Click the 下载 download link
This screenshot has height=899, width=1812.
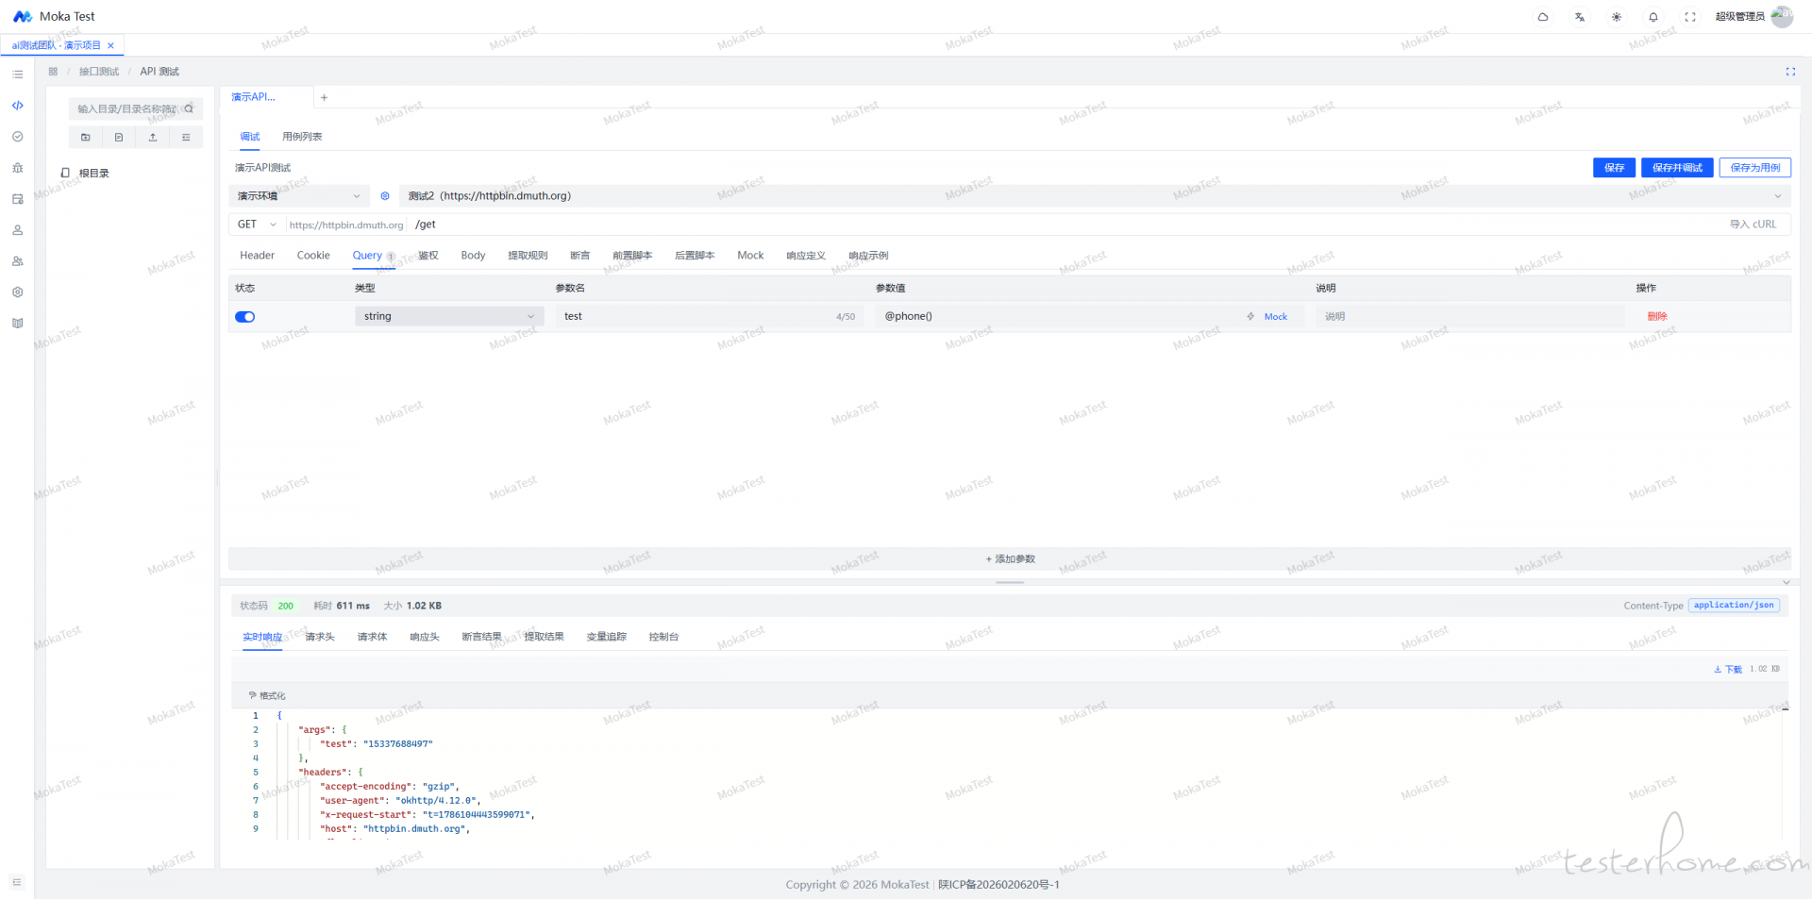click(x=1728, y=670)
